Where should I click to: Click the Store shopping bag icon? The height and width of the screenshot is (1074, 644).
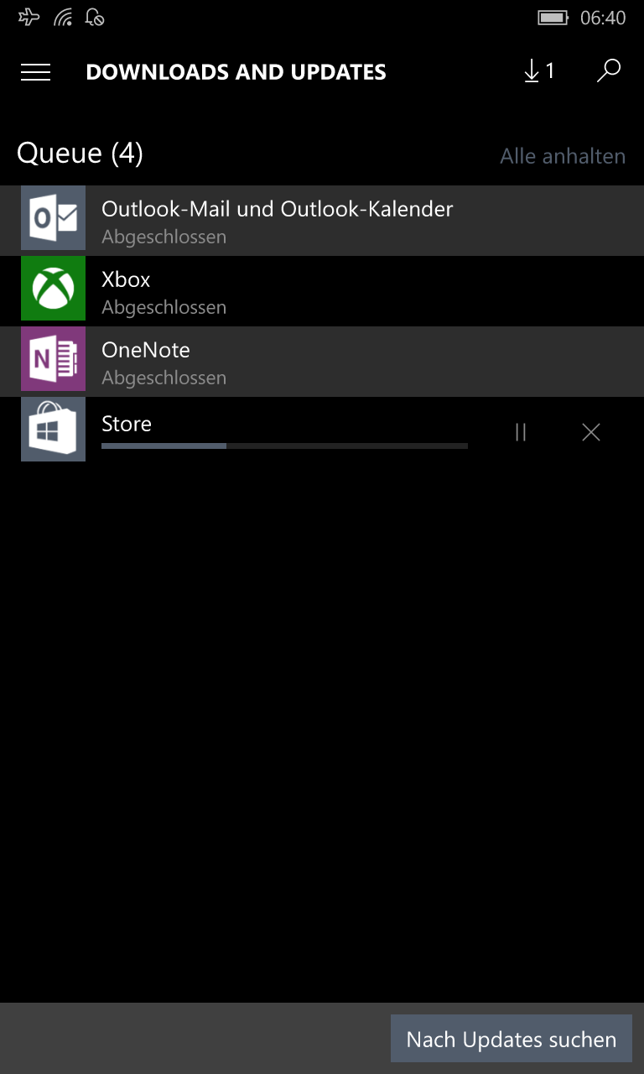53,430
